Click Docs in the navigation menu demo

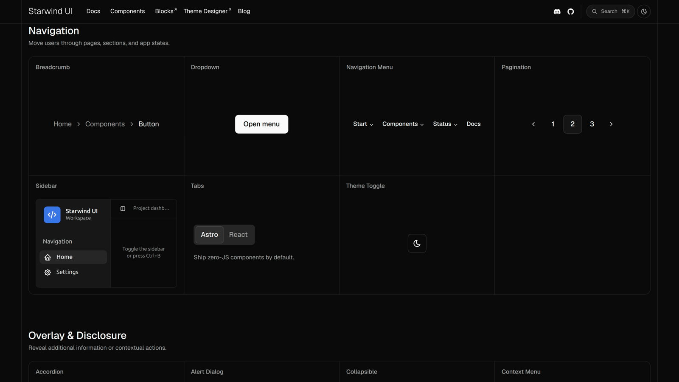474,124
